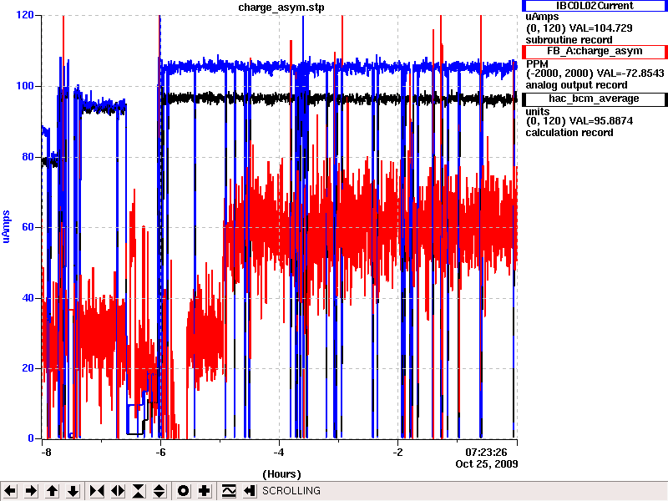Click the PPM units label

point(537,64)
